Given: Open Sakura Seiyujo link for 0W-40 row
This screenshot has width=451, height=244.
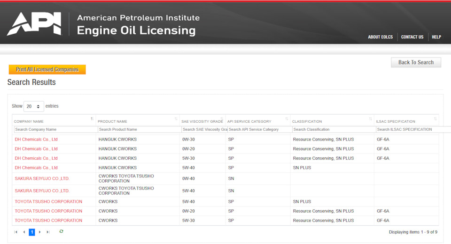Looking at the screenshot, I should click(42, 178).
